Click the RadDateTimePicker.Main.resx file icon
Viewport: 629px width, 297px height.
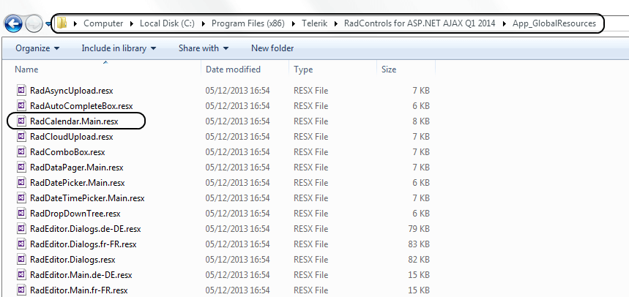pos(22,198)
